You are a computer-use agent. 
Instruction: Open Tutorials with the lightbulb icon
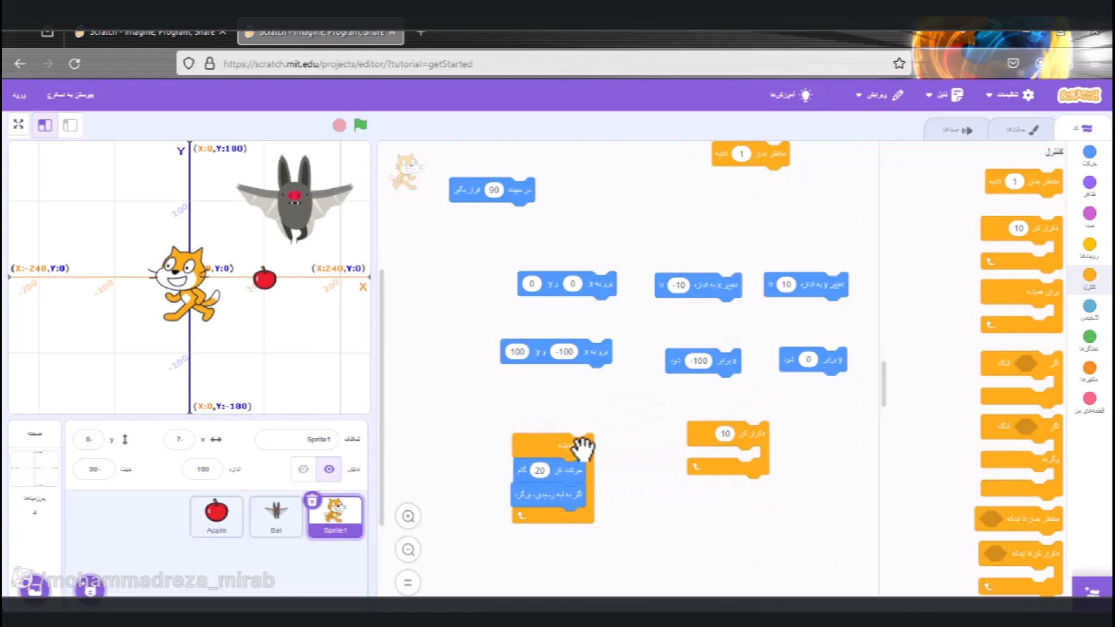(791, 95)
